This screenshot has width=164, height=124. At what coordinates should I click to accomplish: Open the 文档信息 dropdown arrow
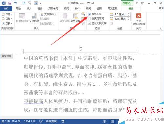[x=34, y=24]
